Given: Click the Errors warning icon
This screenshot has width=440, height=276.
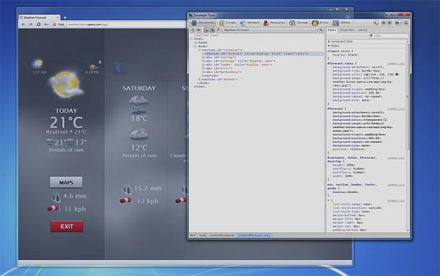Looking at the screenshot, I should [x=314, y=23].
